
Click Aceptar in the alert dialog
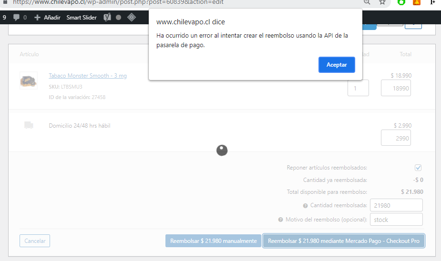pos(337,65)
